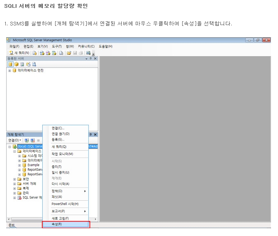The height and width of the screenshot is (236, 278).
Task: Select SQL Server Compact icon in Registered Servers
Action: [x=28, y=64]
